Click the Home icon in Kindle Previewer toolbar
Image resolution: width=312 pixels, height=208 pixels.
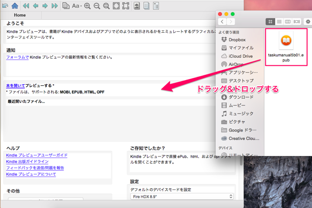click(15, 6)
